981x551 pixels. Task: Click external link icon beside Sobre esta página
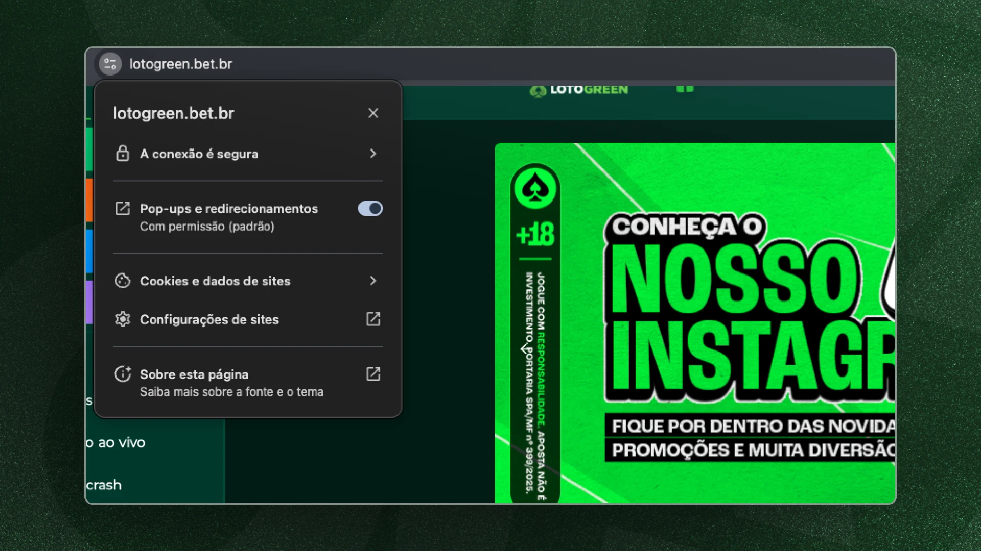click(373, 374)
